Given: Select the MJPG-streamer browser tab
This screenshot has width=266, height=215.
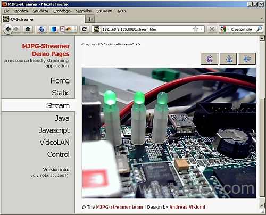Looking at the screenshot, I should [43, 19].
